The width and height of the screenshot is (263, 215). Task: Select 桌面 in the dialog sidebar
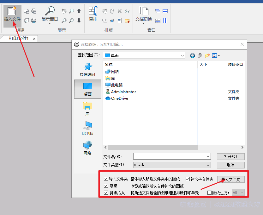[x=87, y=89]
